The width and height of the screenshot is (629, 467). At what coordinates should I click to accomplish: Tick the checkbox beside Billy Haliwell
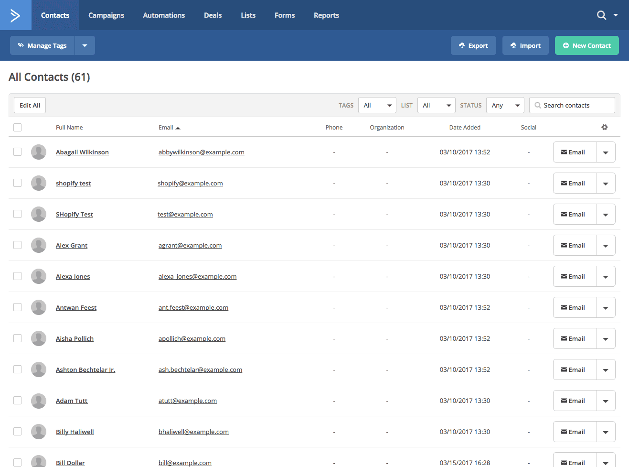[17, 431]
